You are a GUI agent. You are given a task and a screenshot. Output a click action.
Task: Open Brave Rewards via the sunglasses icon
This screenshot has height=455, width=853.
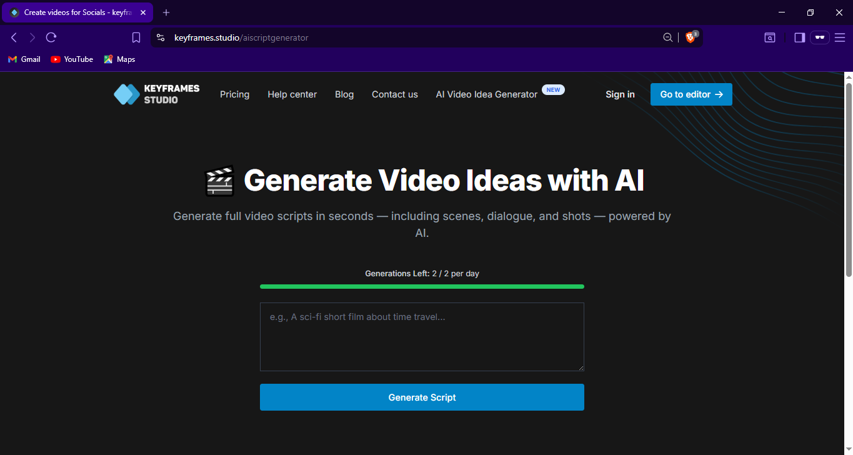pos(819,37)
